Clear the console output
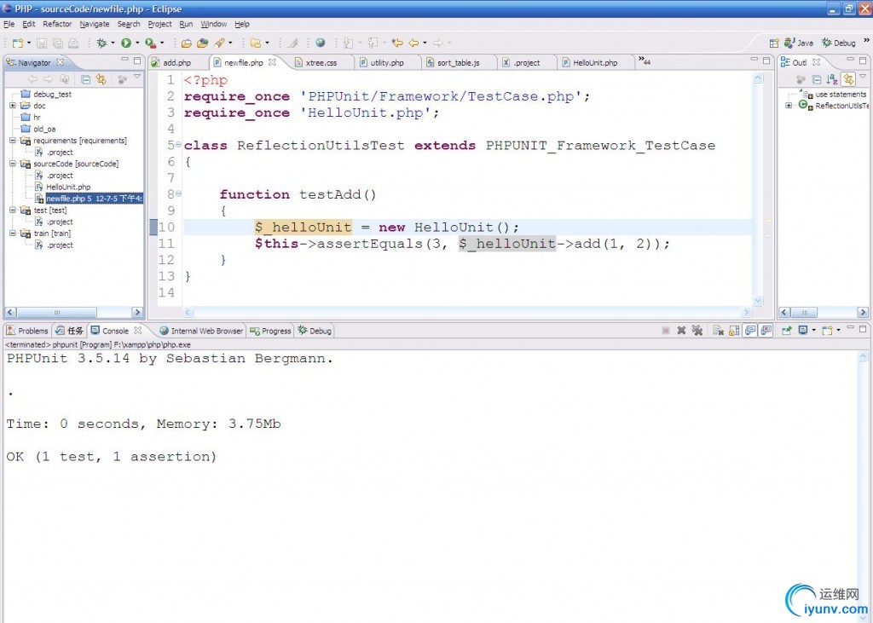Screen dimensions: 873x623 point(718,331)
